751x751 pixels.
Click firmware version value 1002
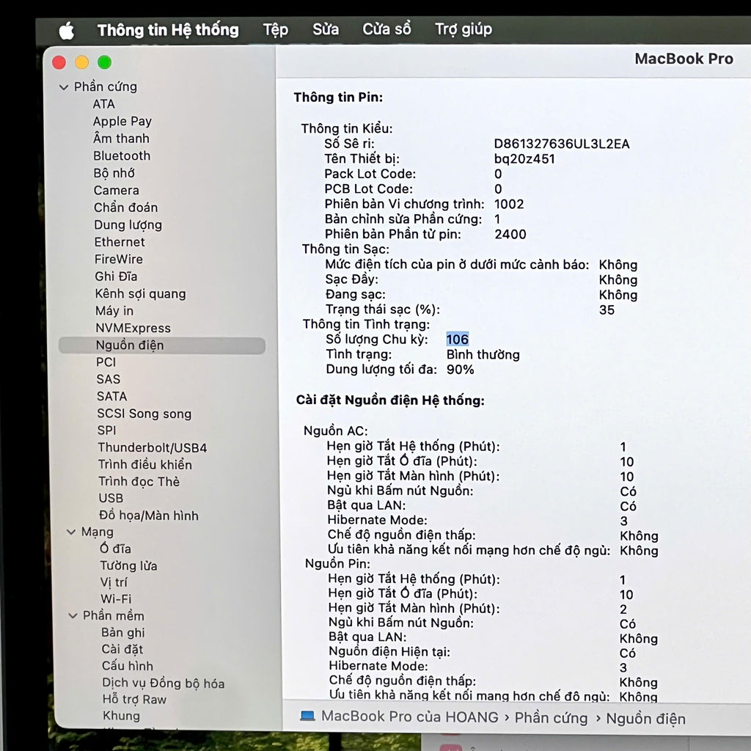pyautogui.click(x=509, y=204)
